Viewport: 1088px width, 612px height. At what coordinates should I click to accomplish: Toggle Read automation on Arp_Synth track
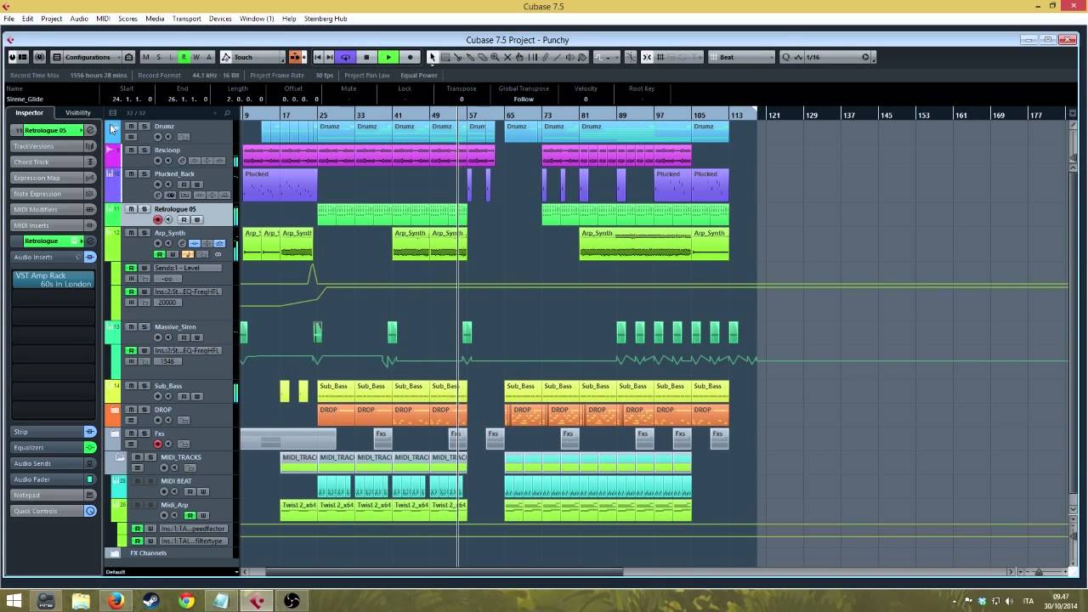tap(159, 254)
